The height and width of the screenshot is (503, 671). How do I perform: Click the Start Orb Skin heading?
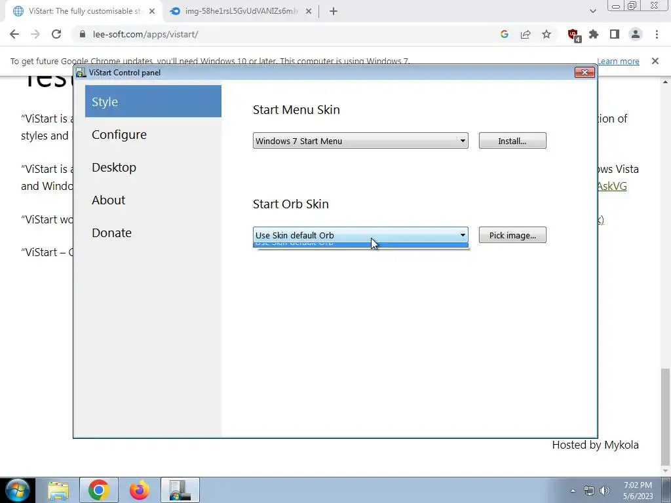290,204
